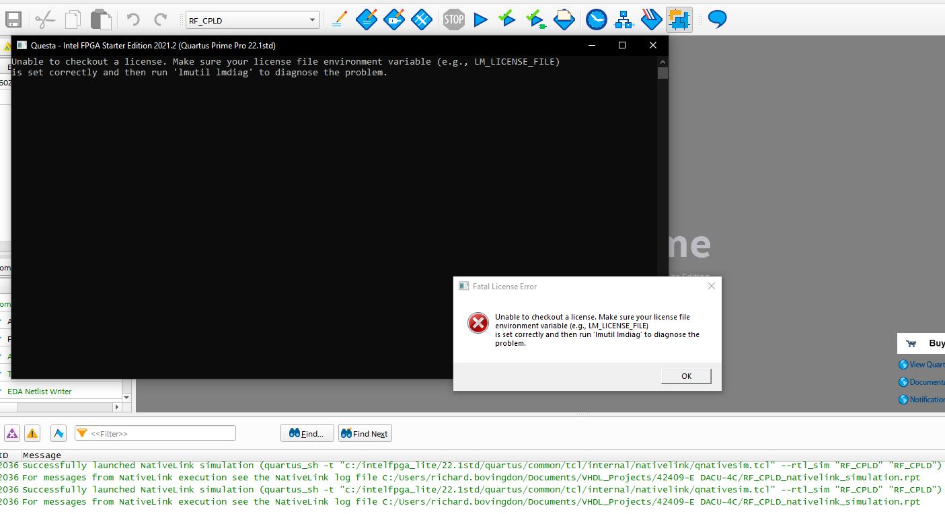Open the netlist hierarchy viewer icon
The height and width of the screenshot is (514, 945).
(624, 20)
